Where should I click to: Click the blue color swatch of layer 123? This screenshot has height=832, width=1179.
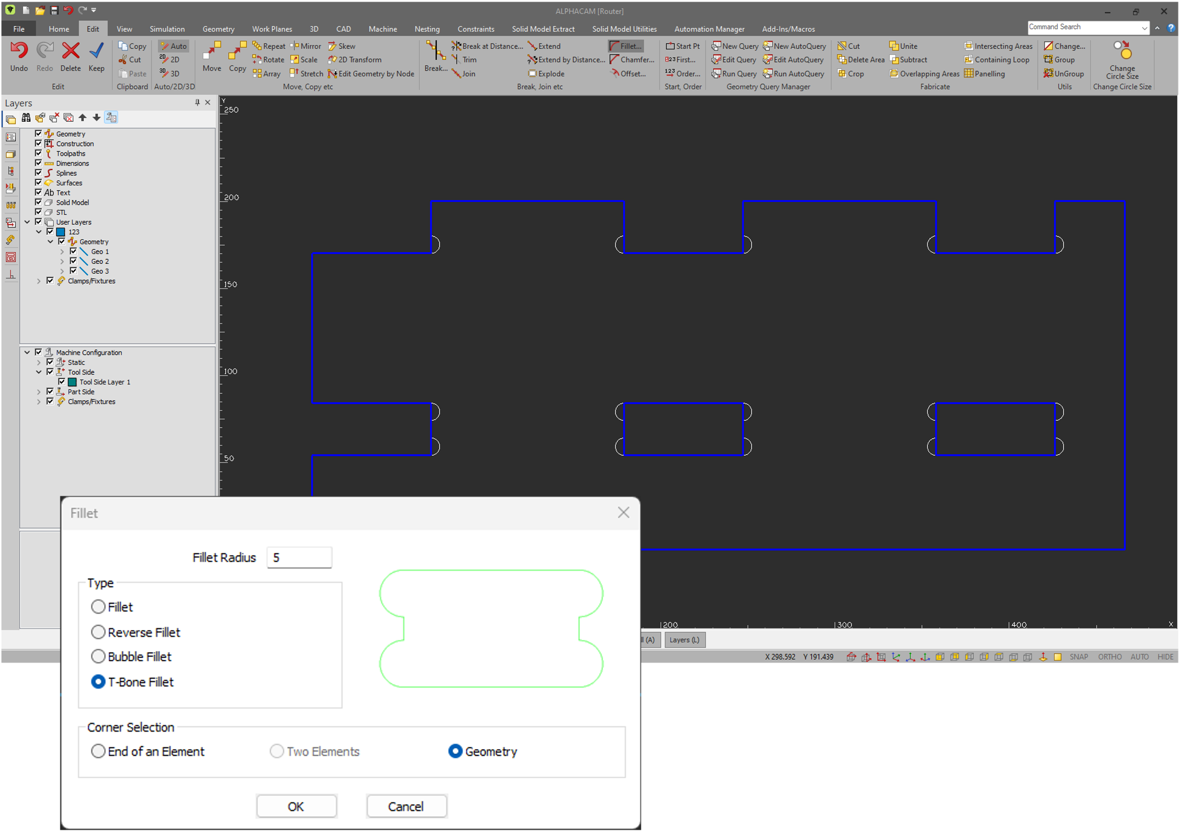(x=61, y=232)
